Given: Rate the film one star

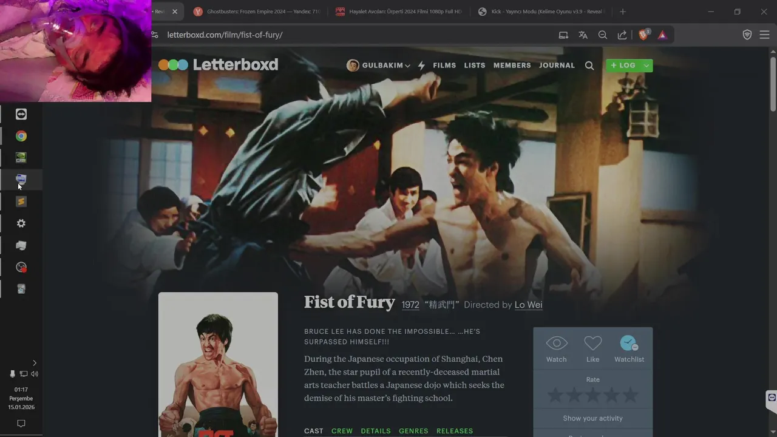Looking at the screenshot, I should [x=555, y=396].
